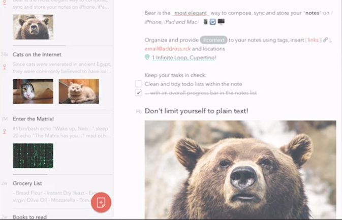
Task: Click the bold 'notes' word
Action: [313, 13]
